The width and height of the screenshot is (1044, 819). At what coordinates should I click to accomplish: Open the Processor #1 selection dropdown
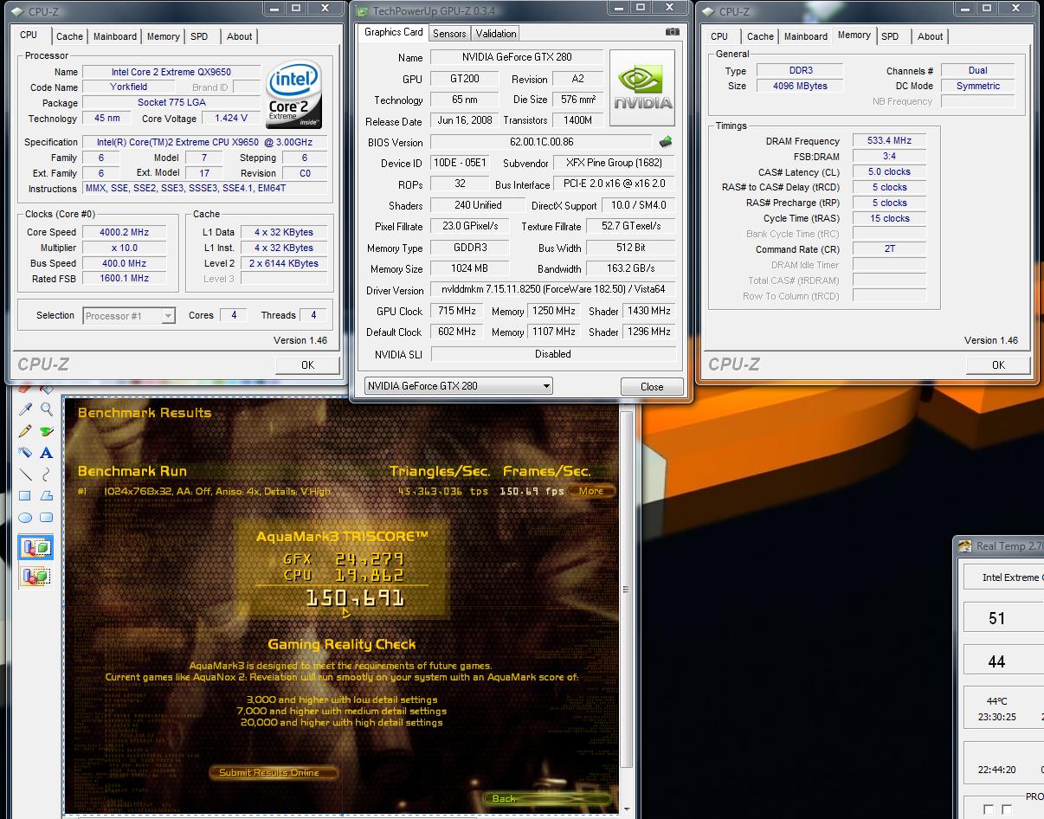point(129,316)
